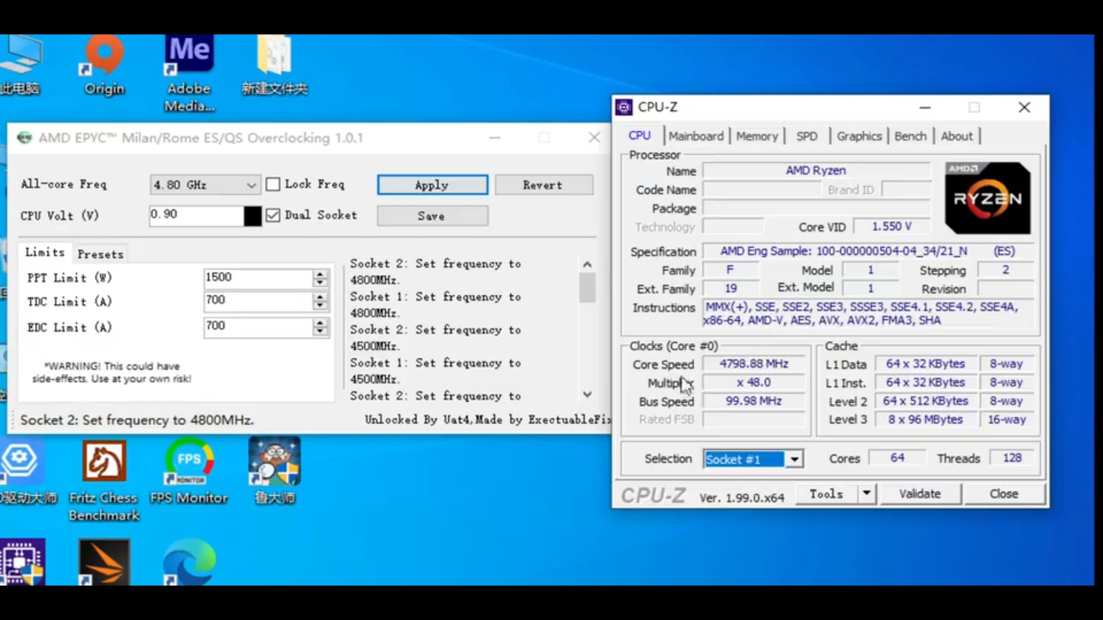Viewport: 1103px width, 620px height.
Task: Select the Limits tab in overclocking tool
Action: point(45,252)
